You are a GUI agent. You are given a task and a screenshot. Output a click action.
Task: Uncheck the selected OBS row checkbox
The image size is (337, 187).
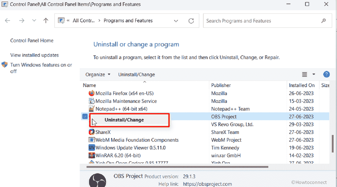pos(85,117)
